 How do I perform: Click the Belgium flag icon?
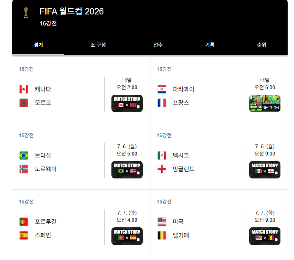tap(162, 235)
